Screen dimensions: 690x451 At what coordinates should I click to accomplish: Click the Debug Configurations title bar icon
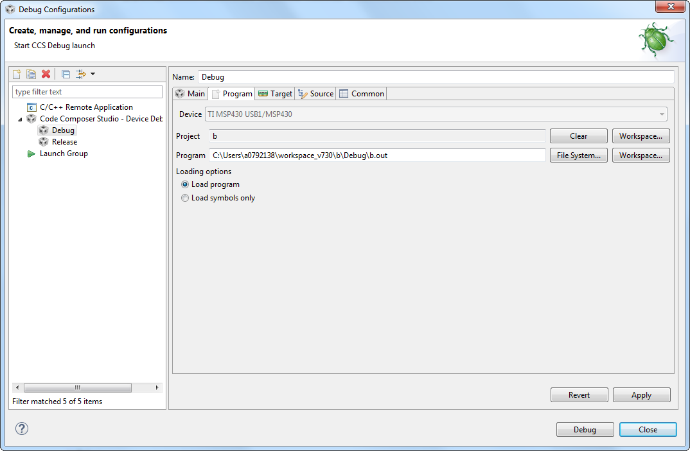tap(10, 9)
